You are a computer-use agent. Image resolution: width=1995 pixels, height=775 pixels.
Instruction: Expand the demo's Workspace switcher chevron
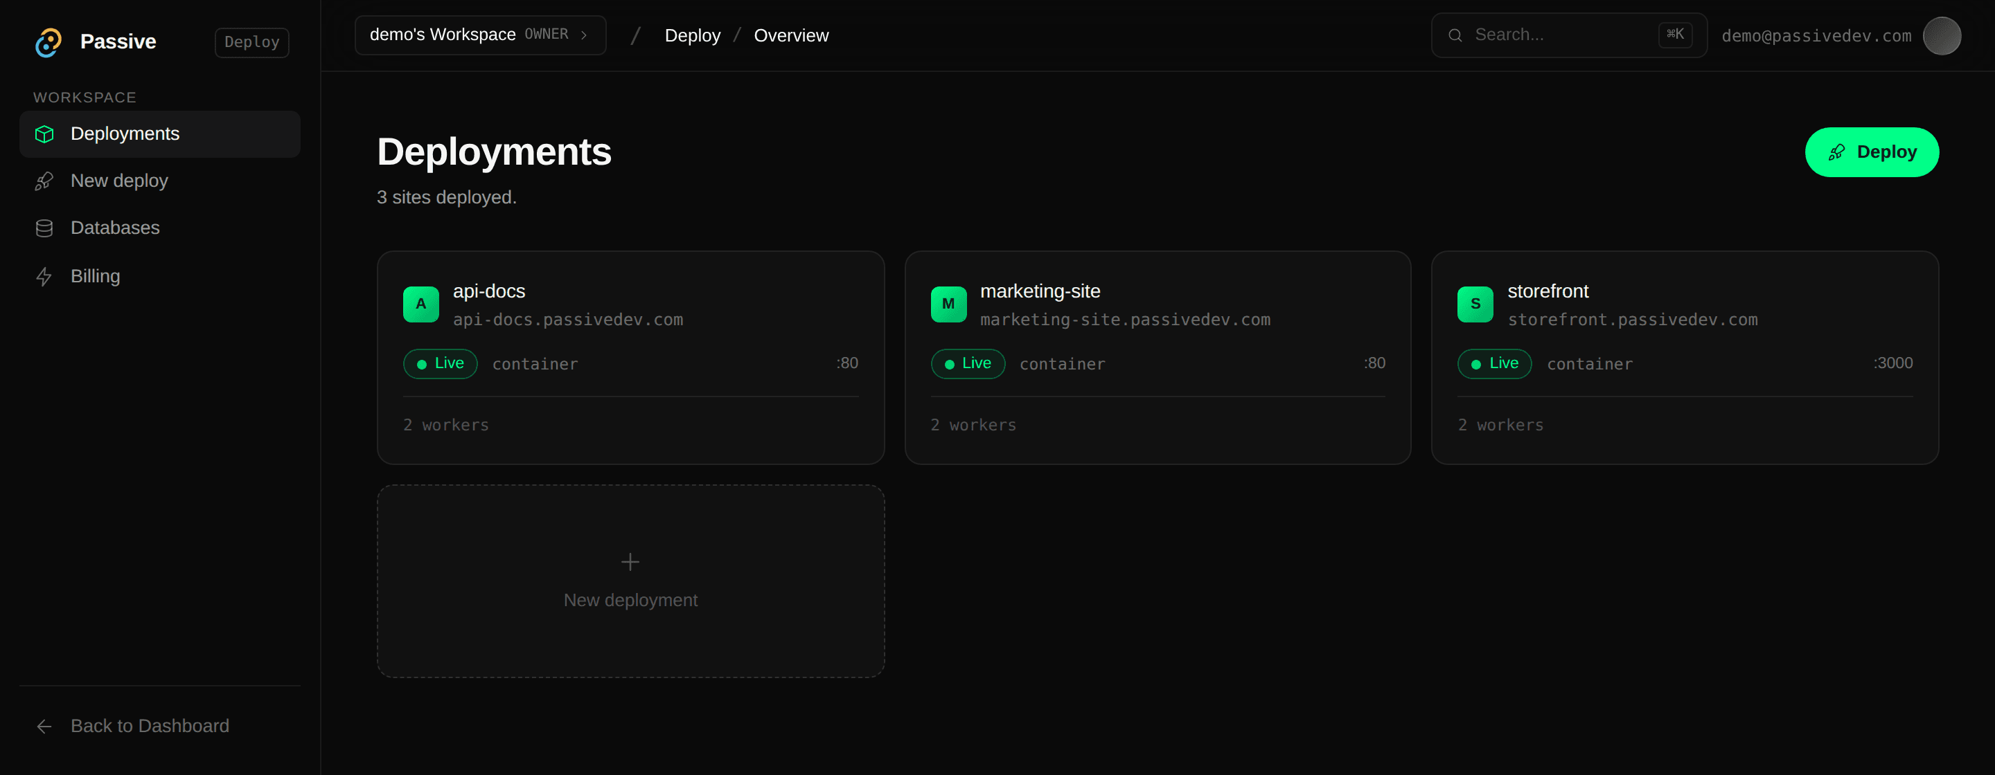tap(584, 35)
